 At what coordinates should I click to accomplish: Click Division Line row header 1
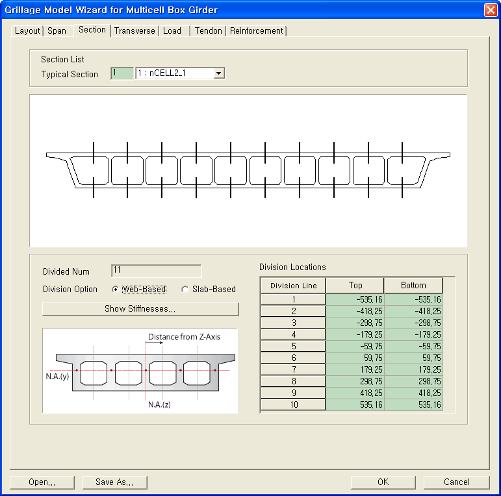point(293,299)
